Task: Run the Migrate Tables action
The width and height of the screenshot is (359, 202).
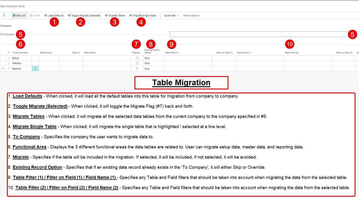Action: pos(115,15)
